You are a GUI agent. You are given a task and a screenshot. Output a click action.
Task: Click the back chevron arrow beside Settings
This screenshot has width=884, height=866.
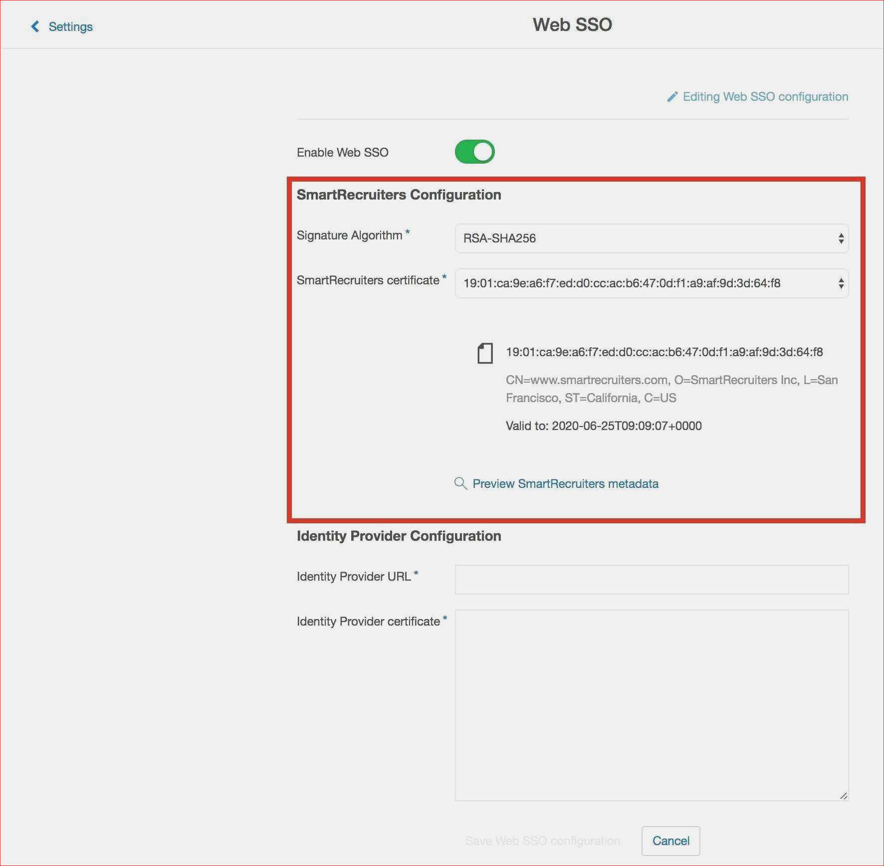[35, 26]
